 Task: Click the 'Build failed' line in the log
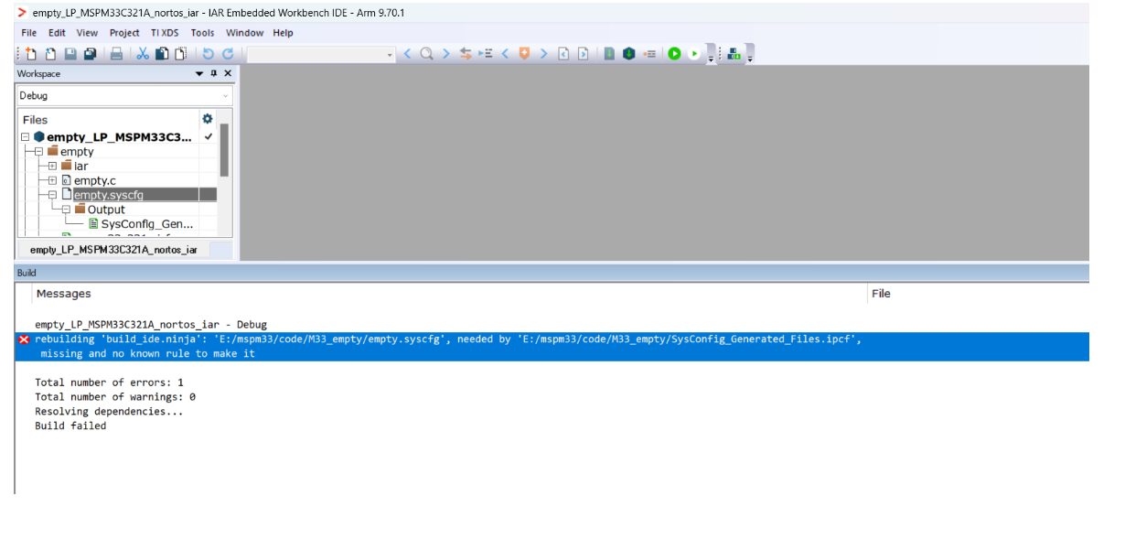click(x=70, y=426)
